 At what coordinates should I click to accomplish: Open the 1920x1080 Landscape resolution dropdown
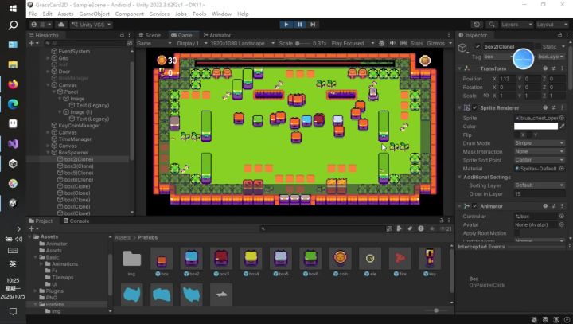pyautogui.click(x=243, y=43)
